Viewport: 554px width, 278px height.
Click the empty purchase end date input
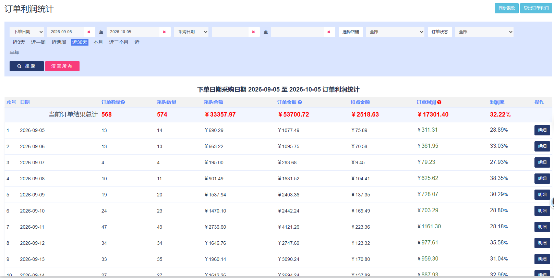click(x=298, y=32)
